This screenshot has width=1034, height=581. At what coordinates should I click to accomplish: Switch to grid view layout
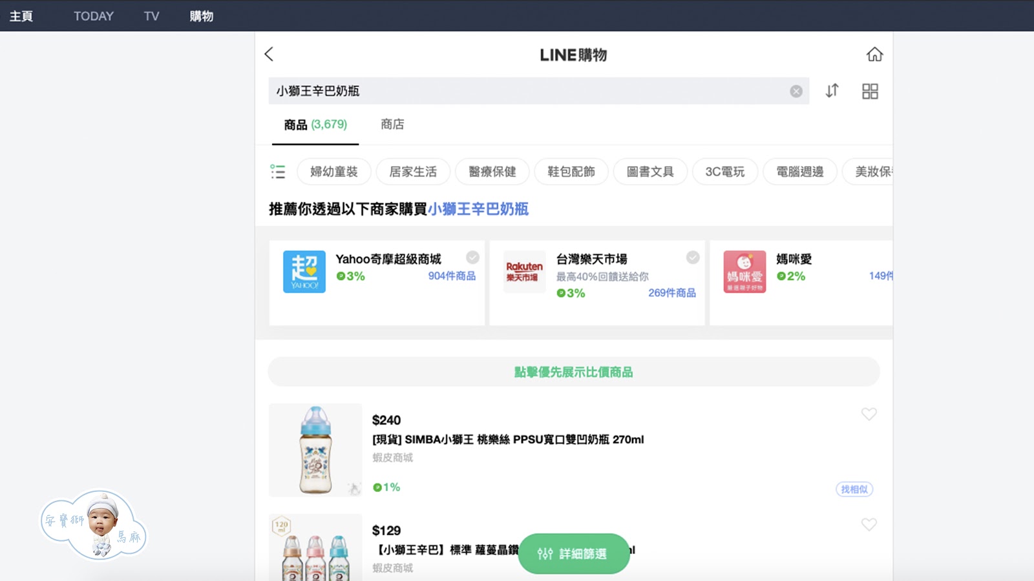click(x=870, y=91)
